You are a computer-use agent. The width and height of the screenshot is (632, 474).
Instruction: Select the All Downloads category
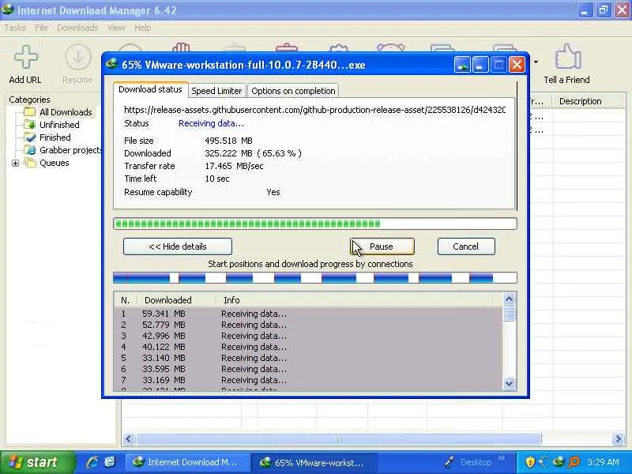point(66,112)
